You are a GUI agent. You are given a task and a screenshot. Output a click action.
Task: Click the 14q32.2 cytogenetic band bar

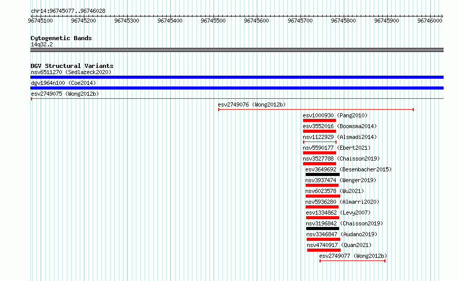pyautogui.click(x=237, y=50)
